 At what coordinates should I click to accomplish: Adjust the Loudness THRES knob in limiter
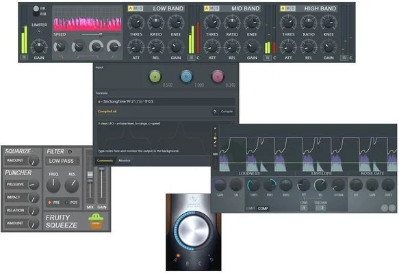pyautogui.click(x=254, y=185)
